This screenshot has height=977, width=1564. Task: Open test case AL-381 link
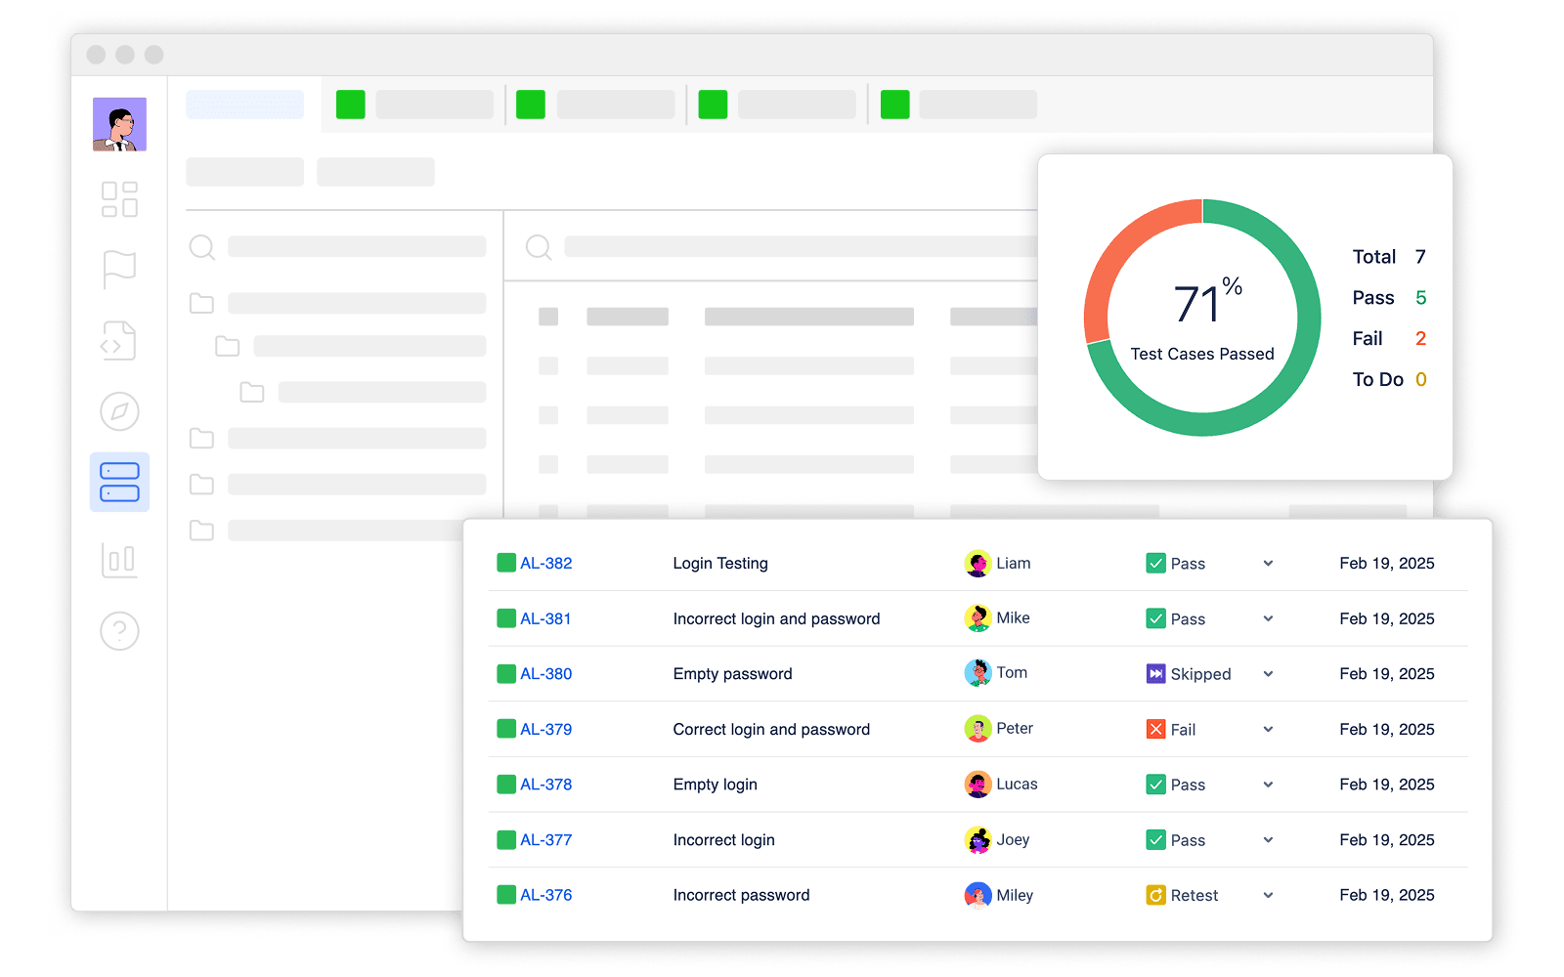coord(545,618)
